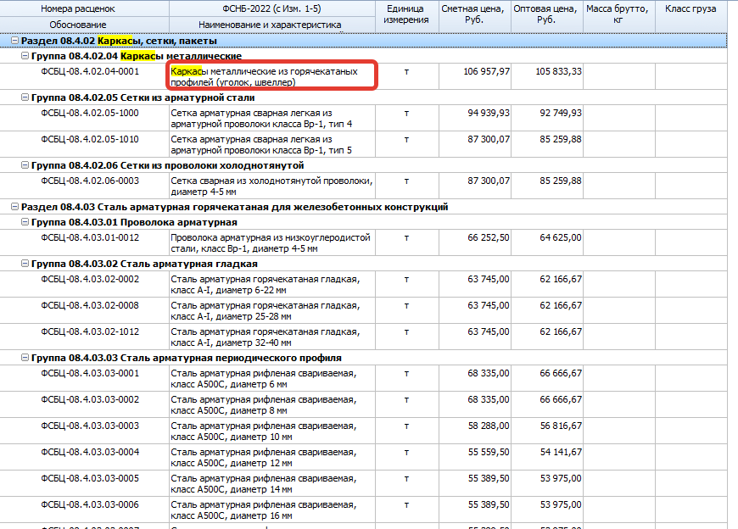The width and height of the screenshot is (738, 529).
Task: Select code ФСБЦ-08.4.03.01-0012
Action: [90, 237]
